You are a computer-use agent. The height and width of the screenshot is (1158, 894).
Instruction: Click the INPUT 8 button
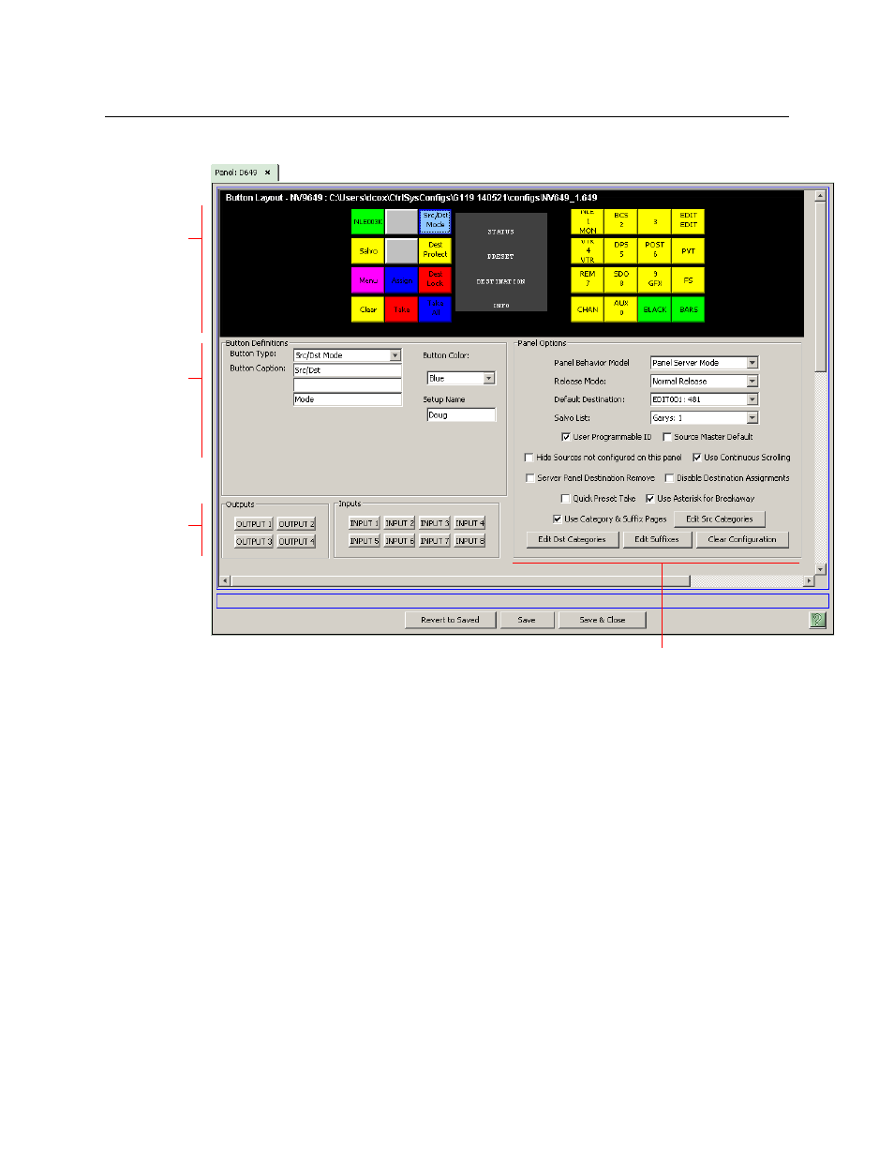click(469, 541)
